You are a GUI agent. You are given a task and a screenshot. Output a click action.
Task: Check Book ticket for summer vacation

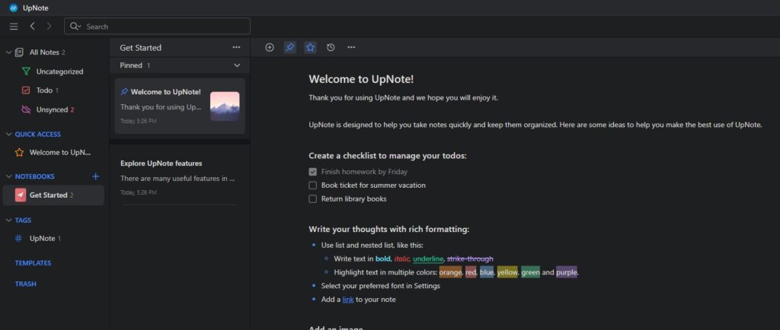click(313, 185)
